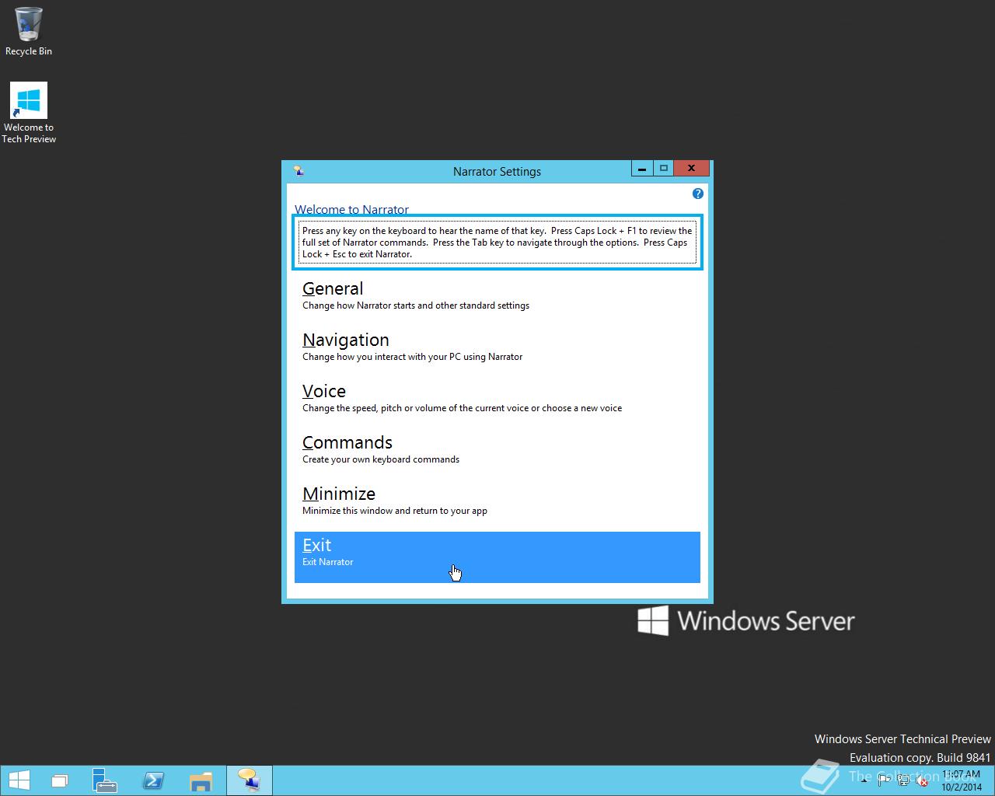
Task: Open the Windows Start button
Action: point(19,780)
